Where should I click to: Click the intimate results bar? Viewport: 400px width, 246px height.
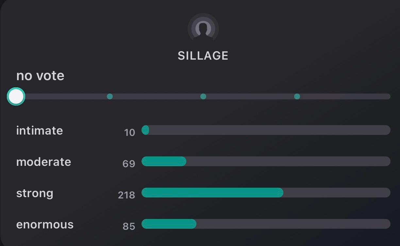[266, 130]
